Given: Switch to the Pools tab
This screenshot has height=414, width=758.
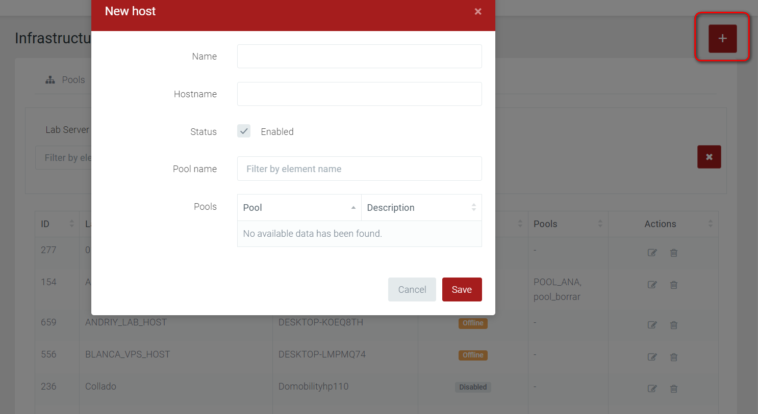Looking at the screenshot, I should [65, 80].
